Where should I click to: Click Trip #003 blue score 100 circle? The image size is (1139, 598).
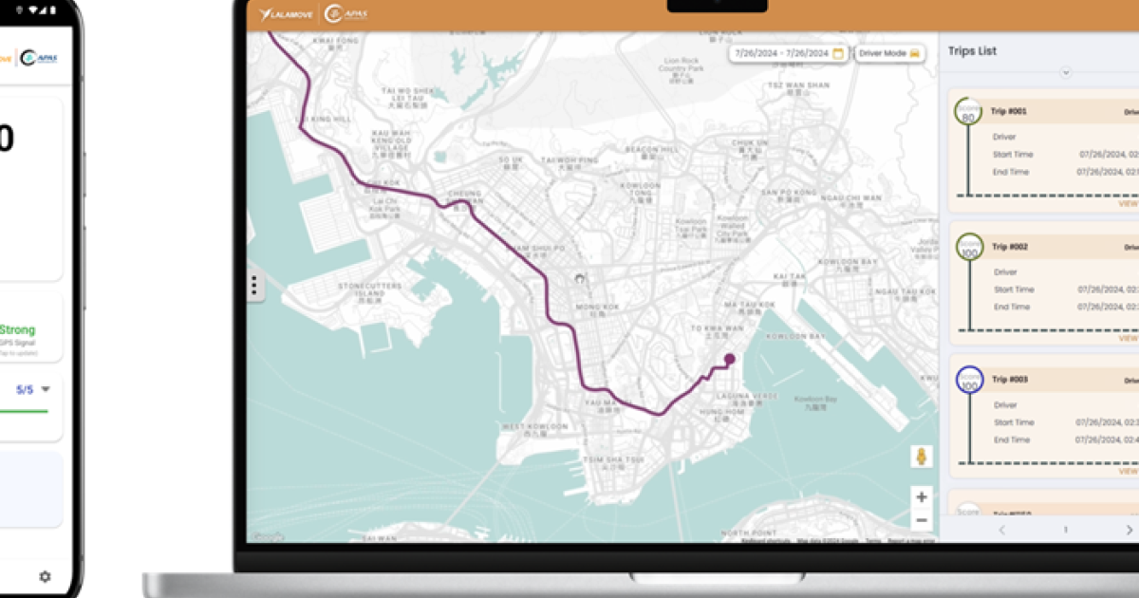click(969, 381)
